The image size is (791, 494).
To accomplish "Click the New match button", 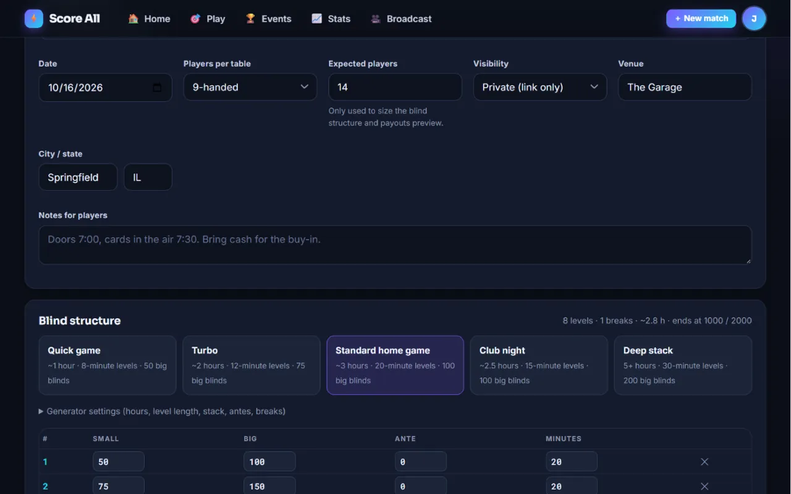I will (701, 19).
